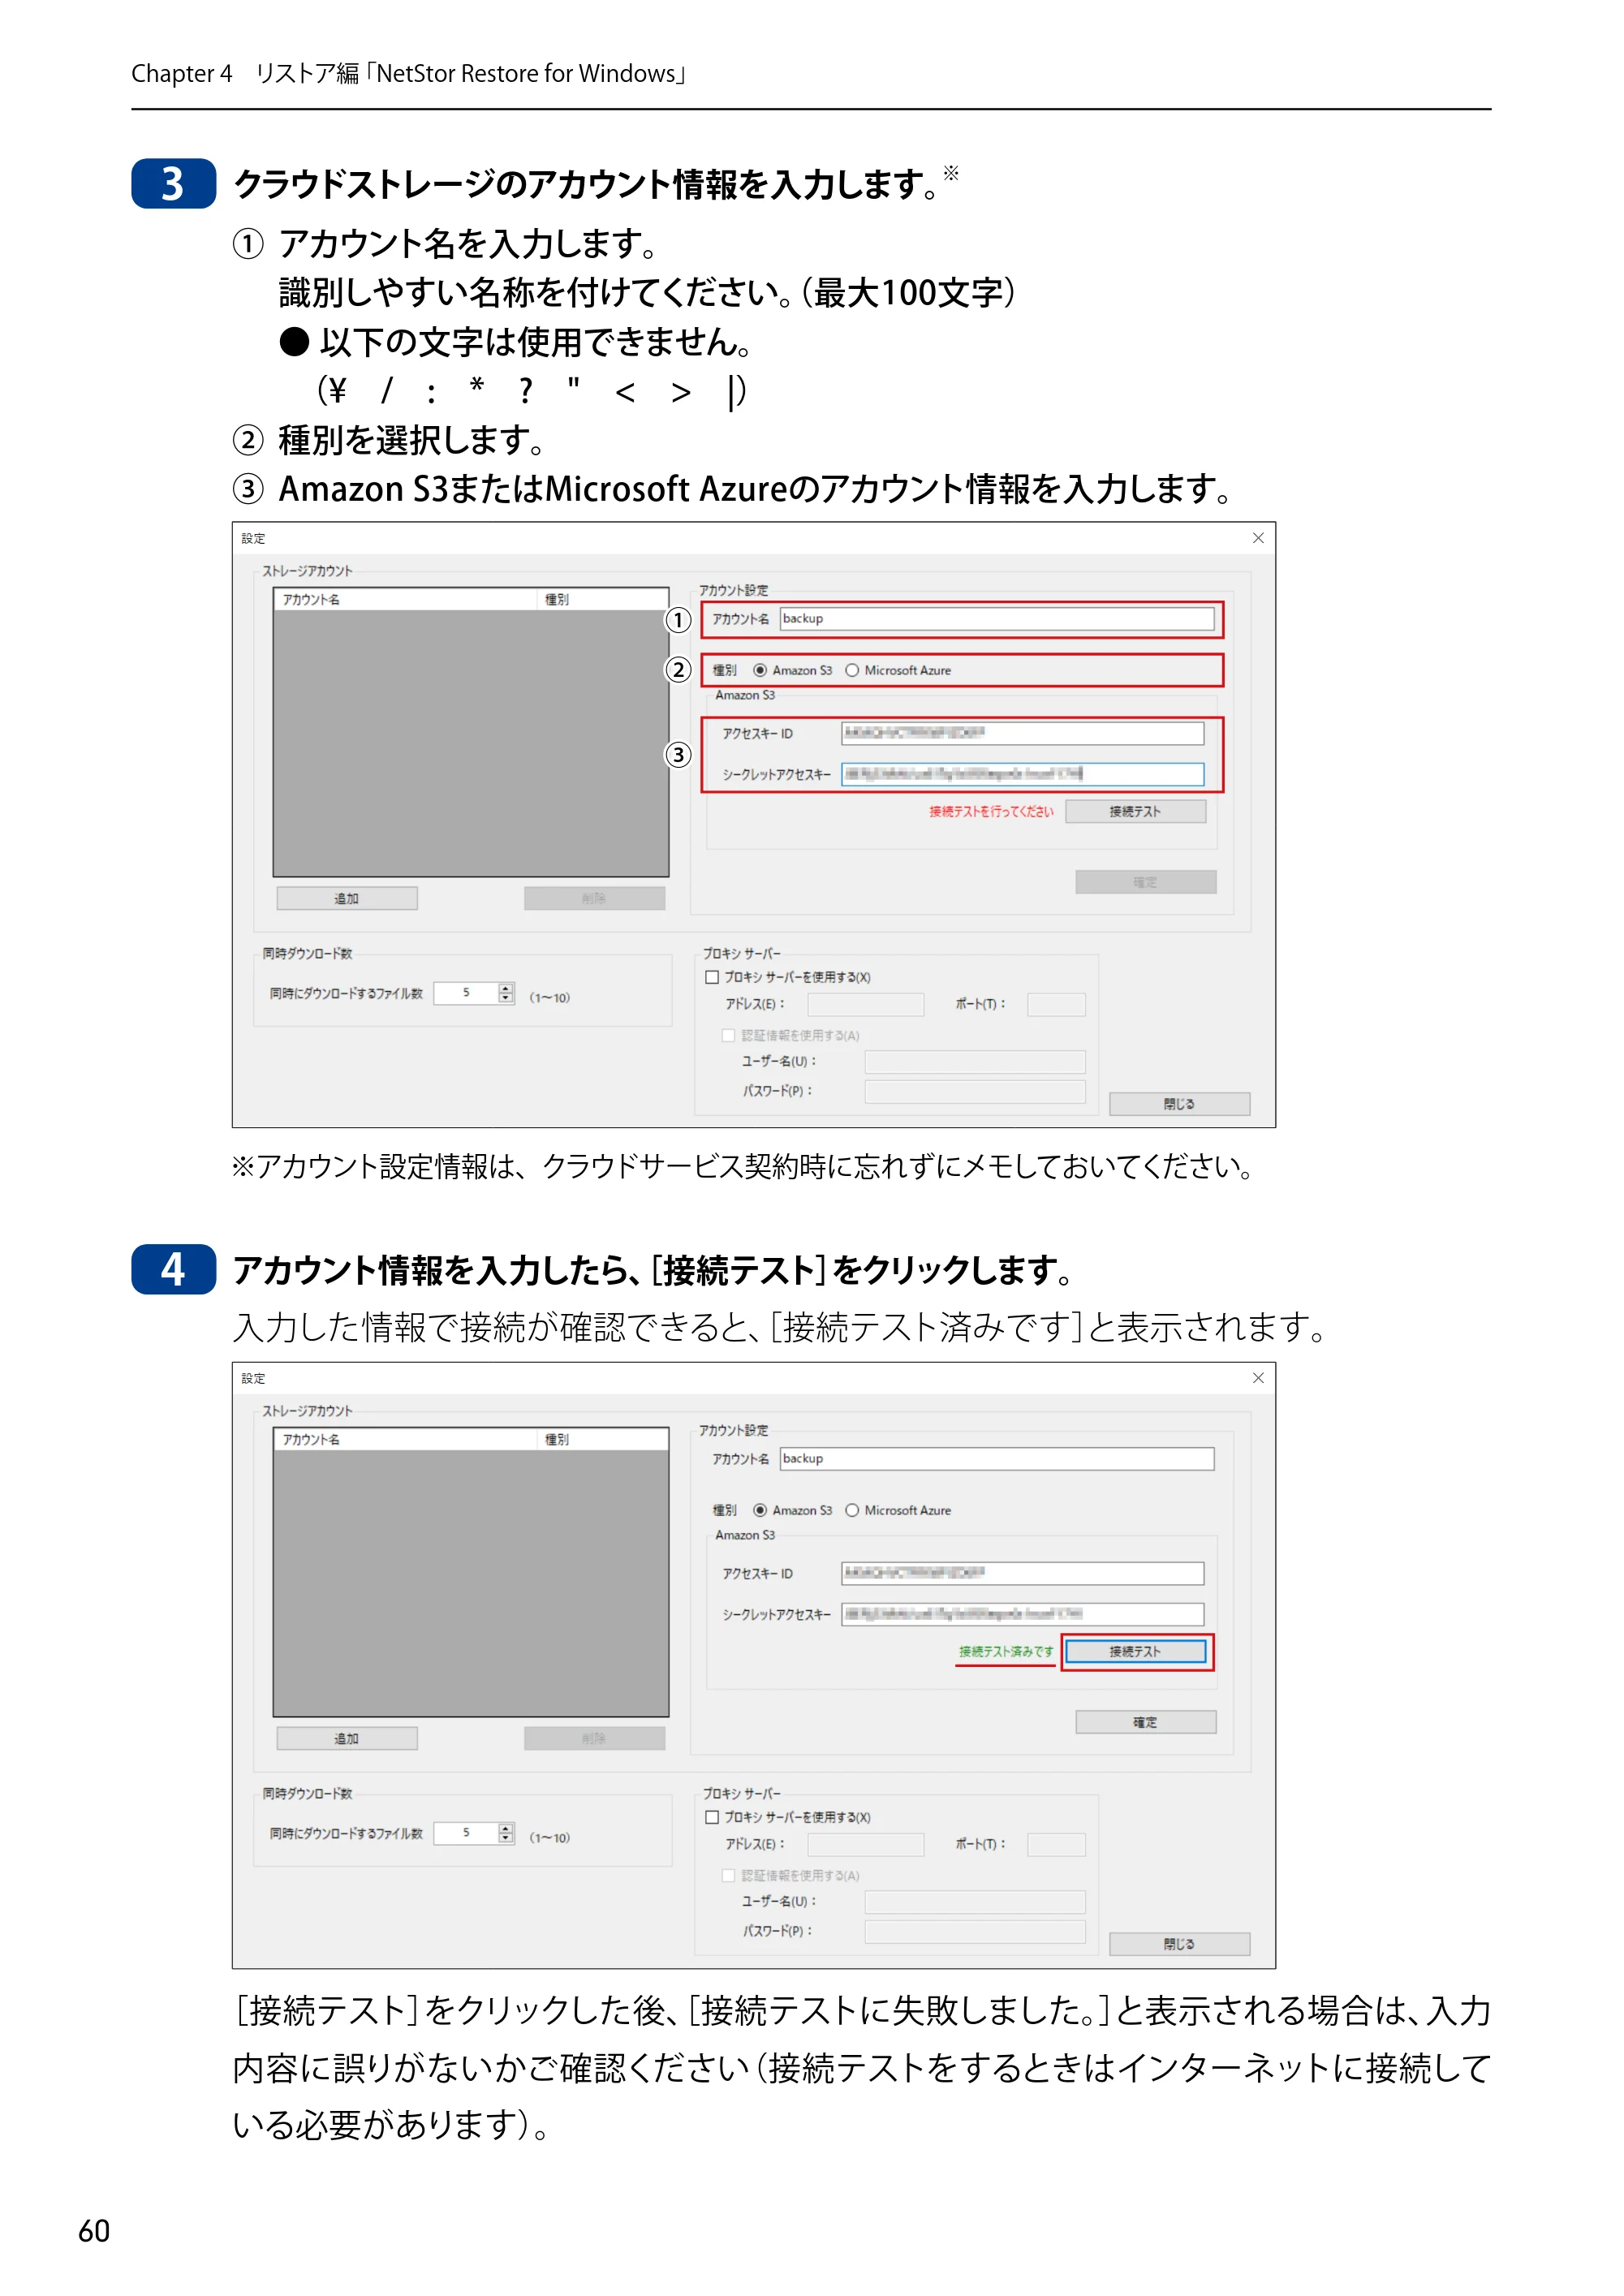Click アカウント名 column header in step 3 list
Viewport: 1624px width, 2296px height.
click(x=405, y=600)
